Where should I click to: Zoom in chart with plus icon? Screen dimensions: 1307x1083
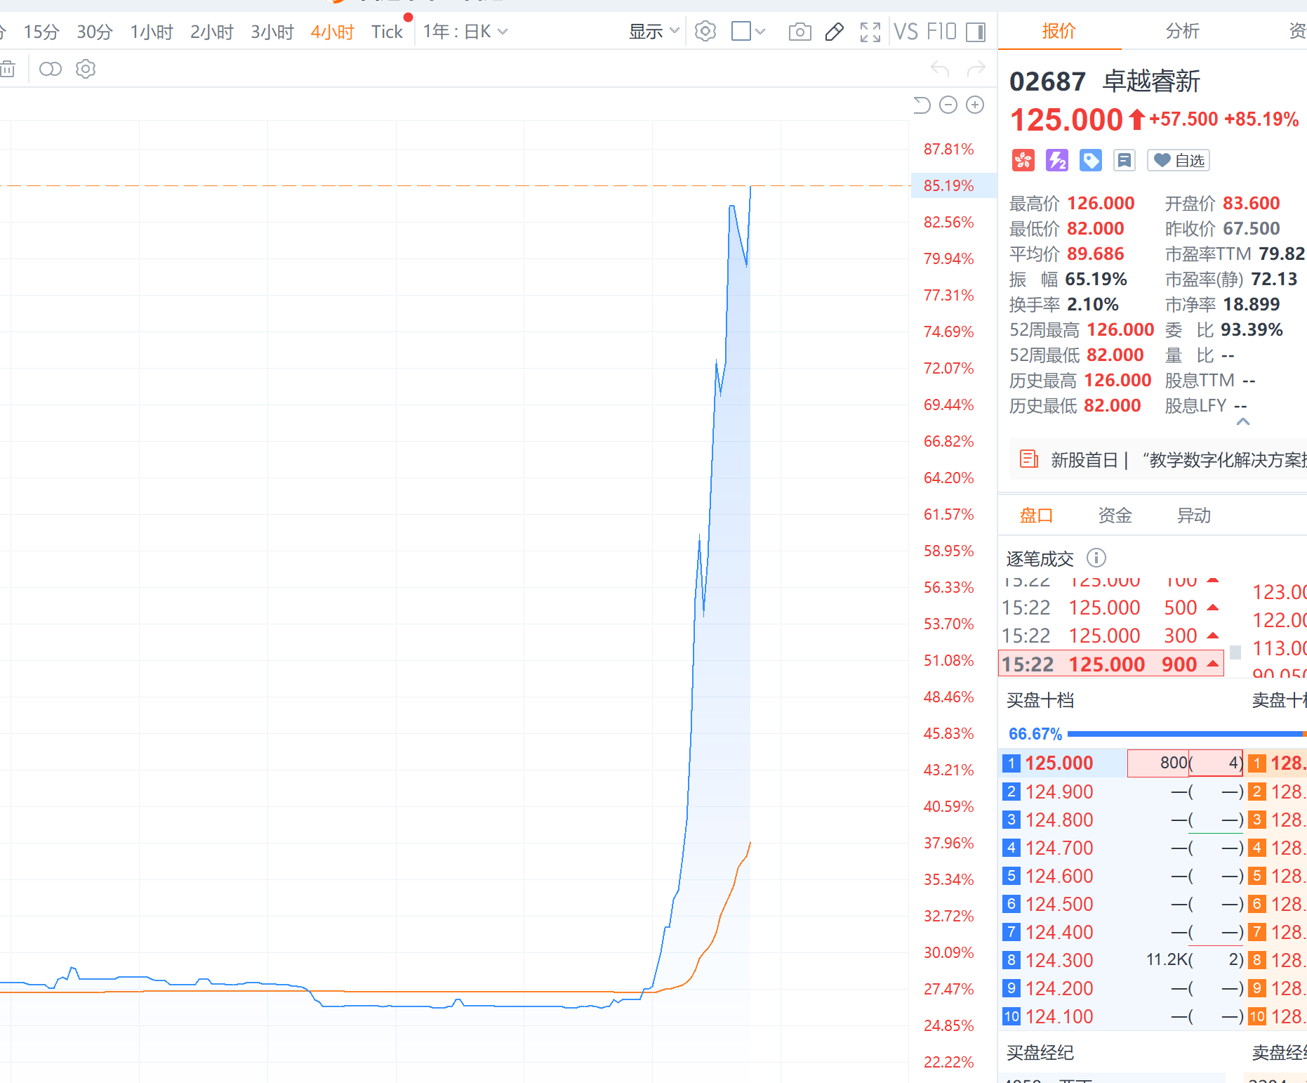[x=975, y=105]
